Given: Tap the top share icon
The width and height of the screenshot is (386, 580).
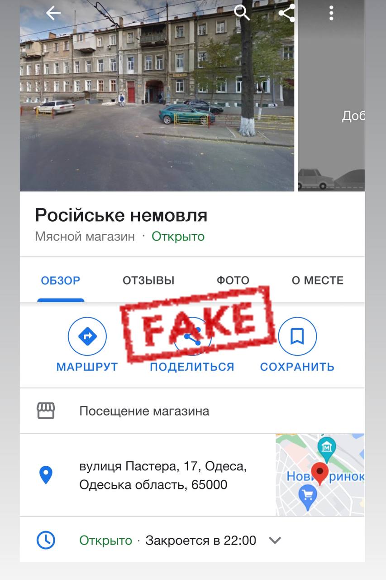Looking at the screenshot, I should (x=287, y=13).
